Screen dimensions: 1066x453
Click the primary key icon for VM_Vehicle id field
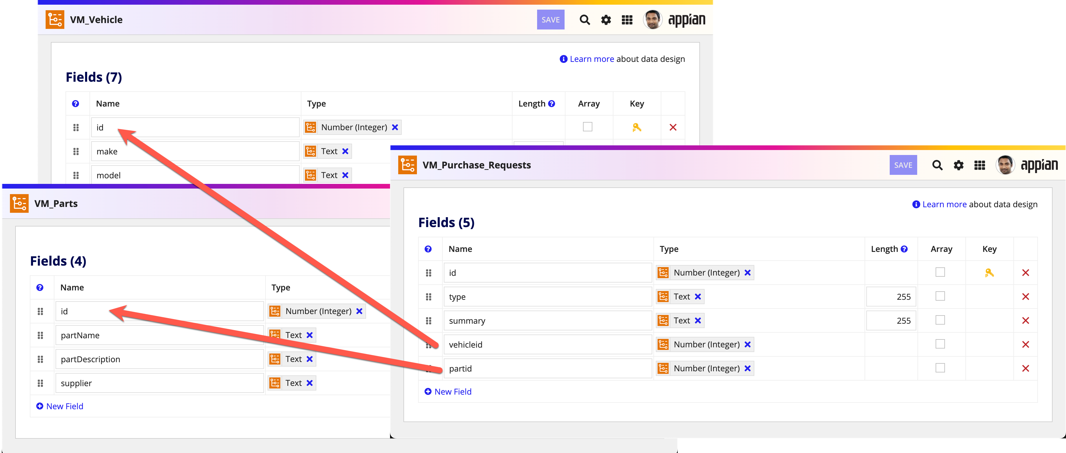pyautogui.click(x=637, y=127)
